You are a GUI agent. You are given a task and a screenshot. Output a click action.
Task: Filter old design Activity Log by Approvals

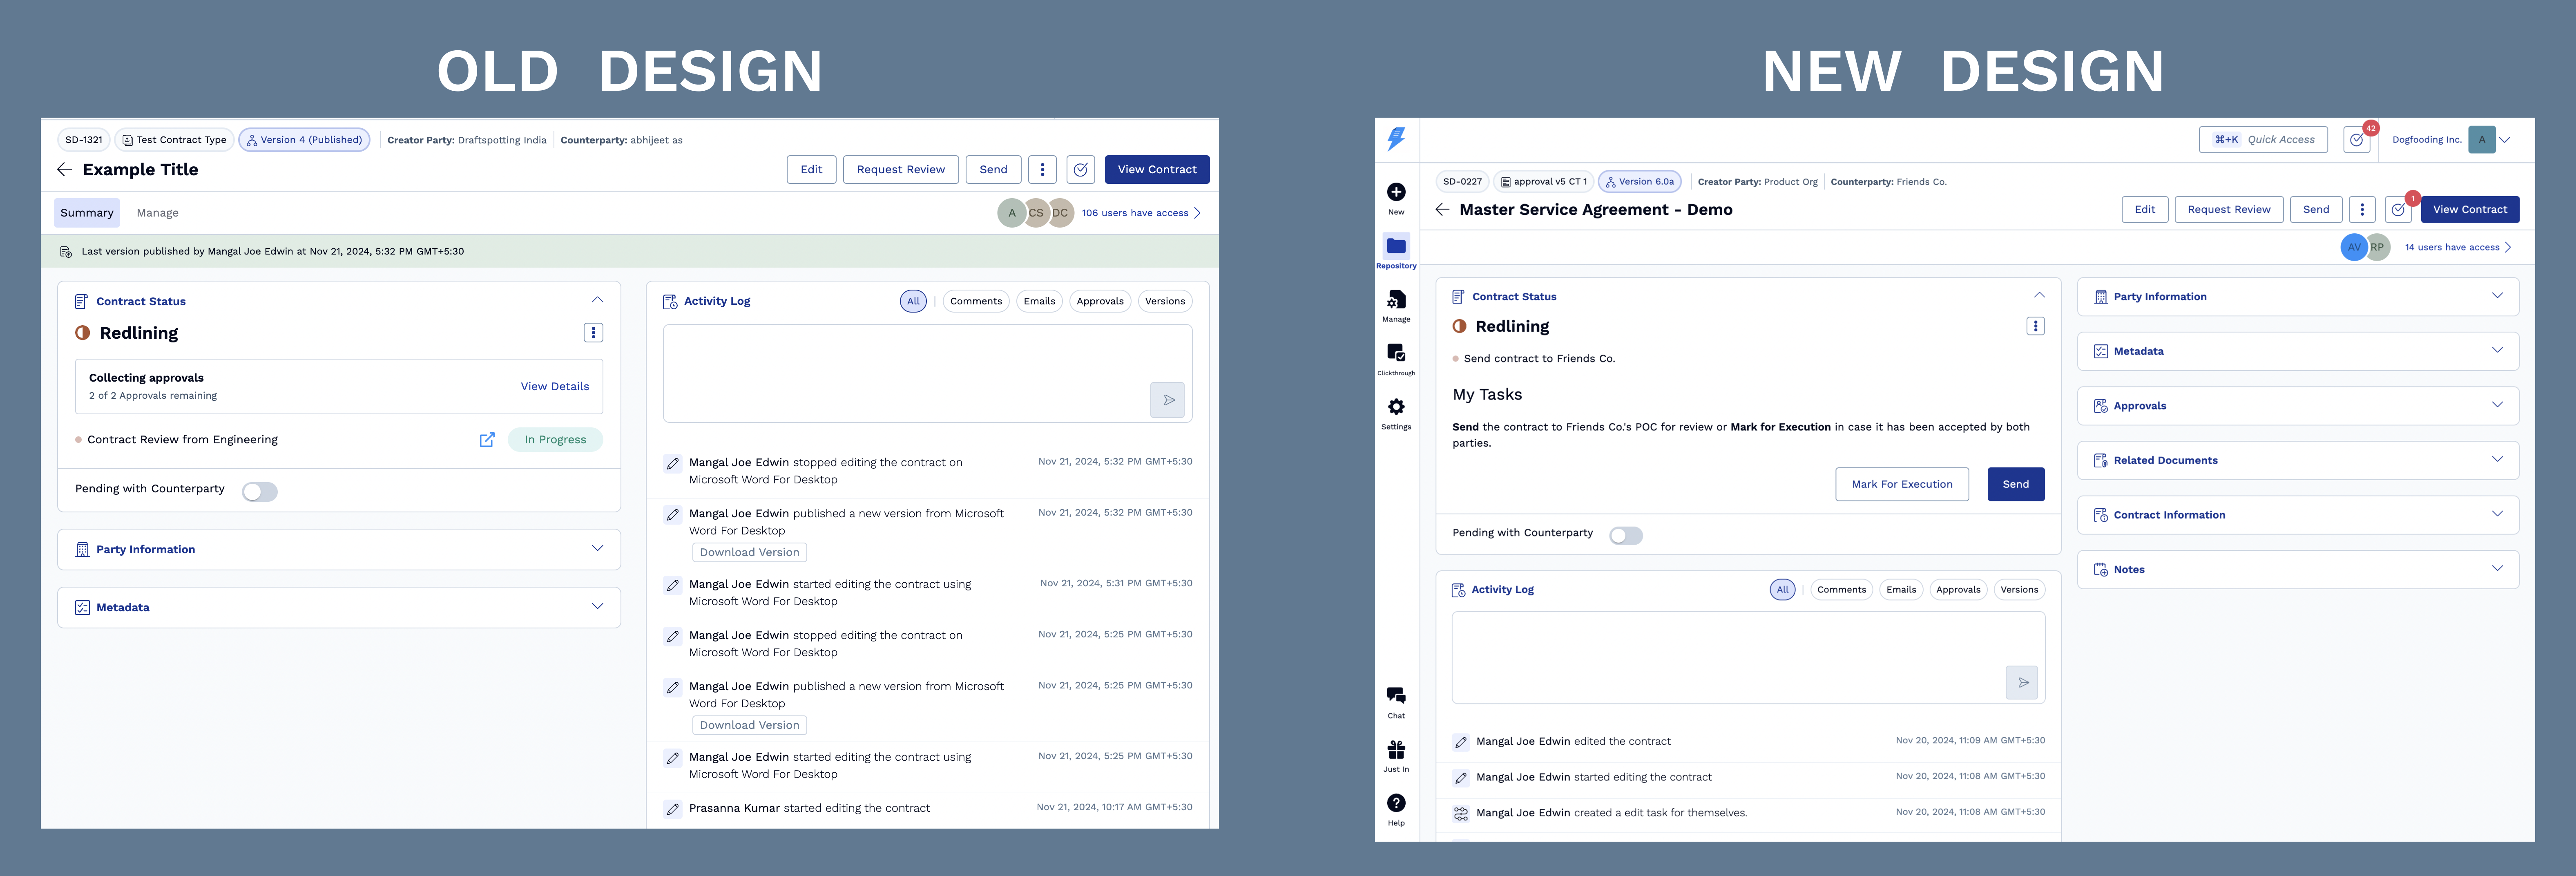(x=1100, y=301)
